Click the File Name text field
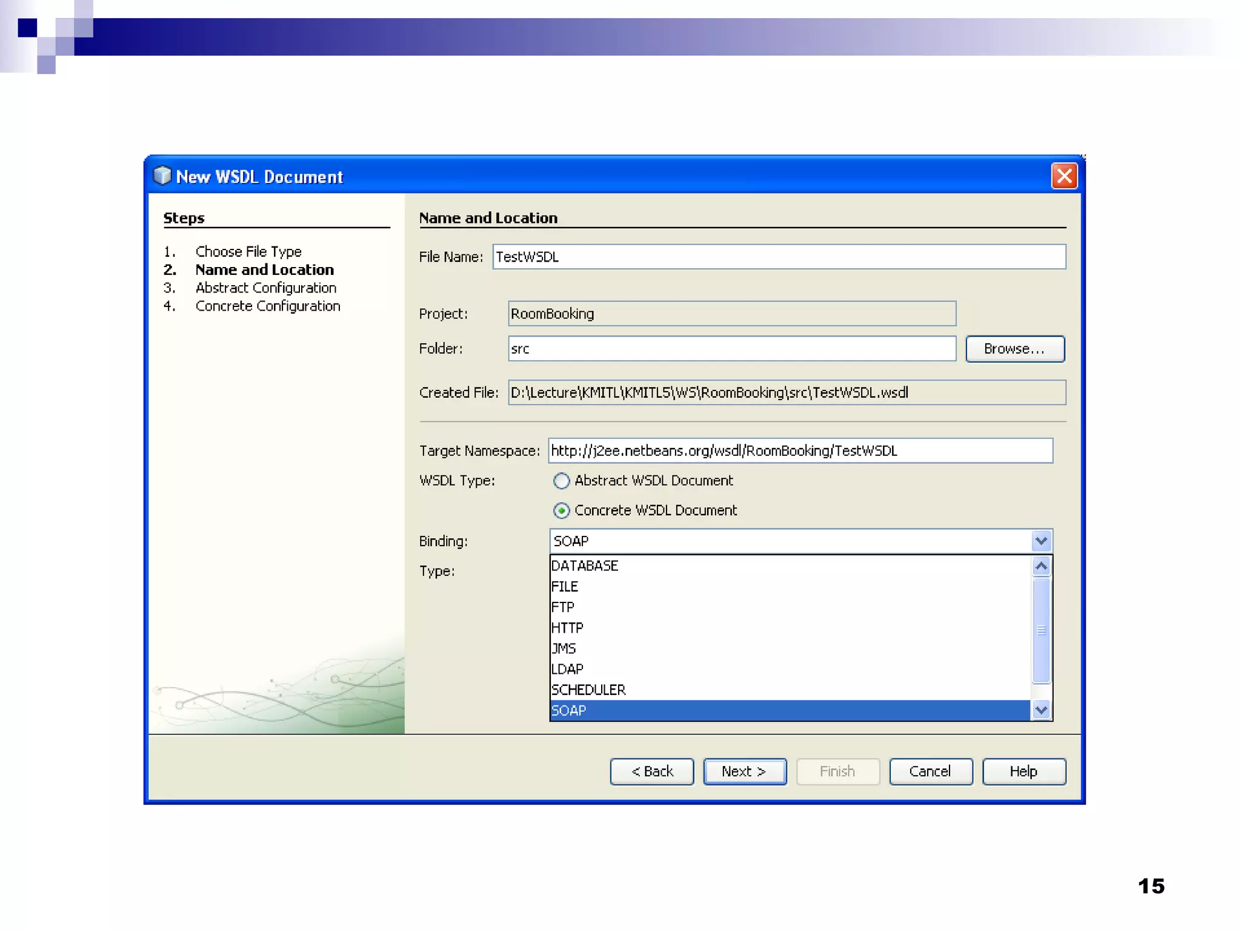 pos(779,257)
